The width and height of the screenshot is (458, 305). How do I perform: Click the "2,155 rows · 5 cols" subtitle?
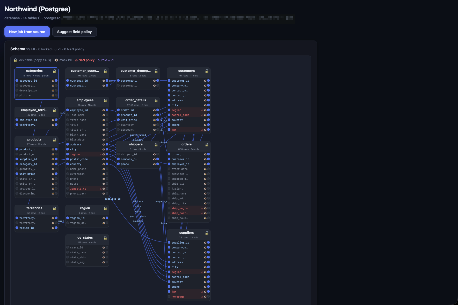click(x=138, y=105)
